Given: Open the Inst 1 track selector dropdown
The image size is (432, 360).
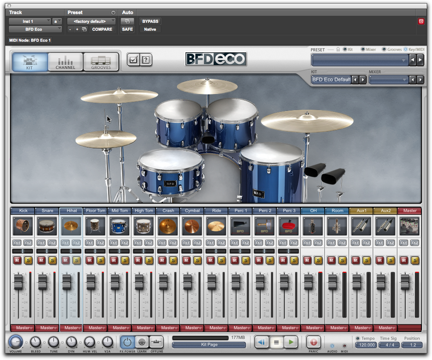Looking at the screenshot, I should point(30,21).
